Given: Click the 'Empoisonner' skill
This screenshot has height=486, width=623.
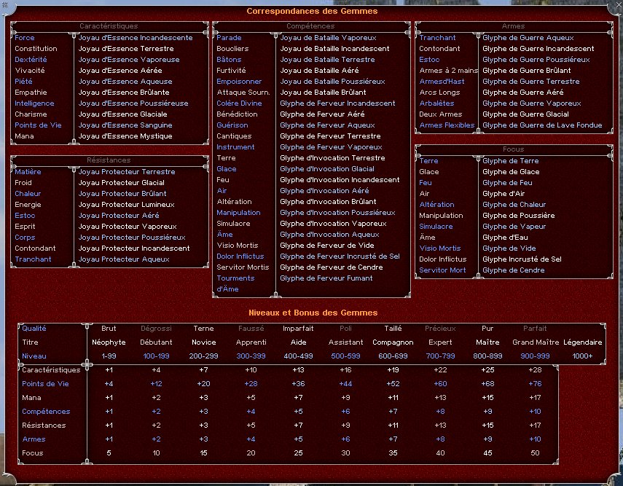Looking at the screenshot, I should pyautogui.click(x=239, y=82).
